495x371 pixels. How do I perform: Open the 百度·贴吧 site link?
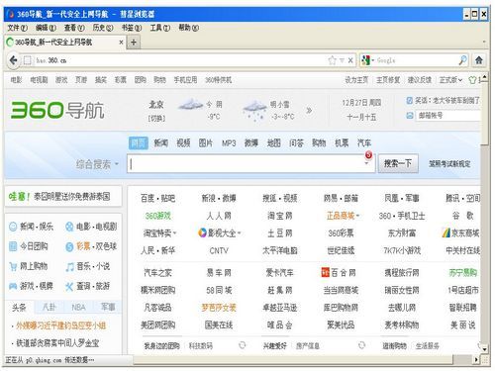tap(157, 198)
